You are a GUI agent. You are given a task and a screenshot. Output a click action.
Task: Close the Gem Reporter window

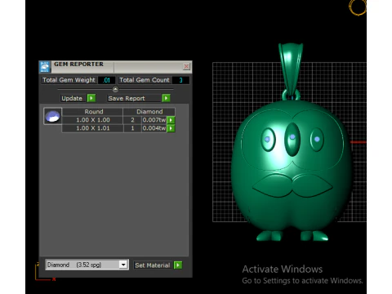click(x=186, y=66)
